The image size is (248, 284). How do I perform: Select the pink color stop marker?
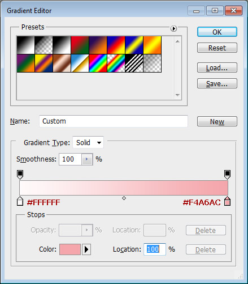(x=228, y=201)
